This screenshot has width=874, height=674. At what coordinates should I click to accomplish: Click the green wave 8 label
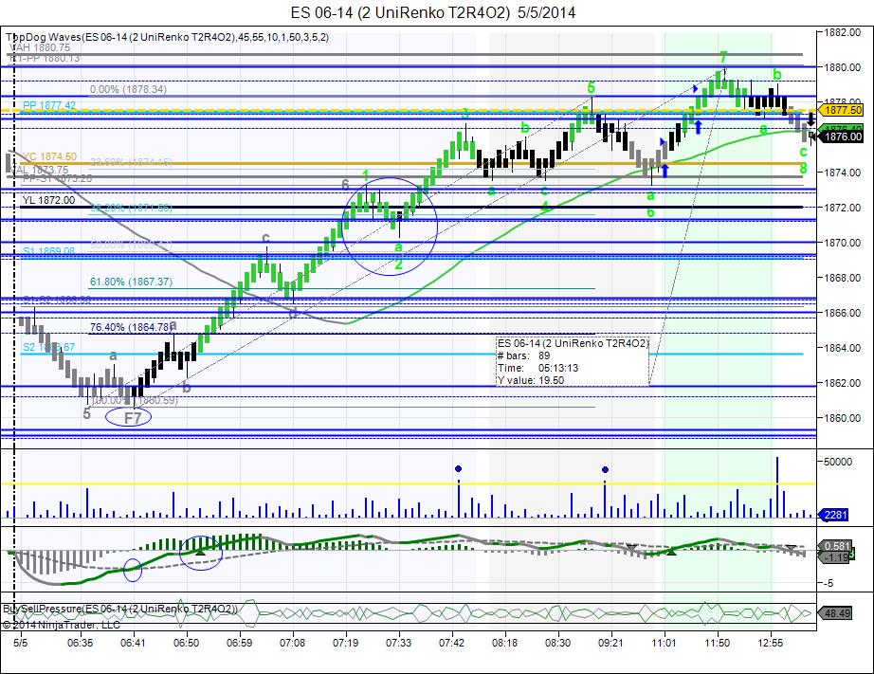pyautogui.click(x=803, y=169)
